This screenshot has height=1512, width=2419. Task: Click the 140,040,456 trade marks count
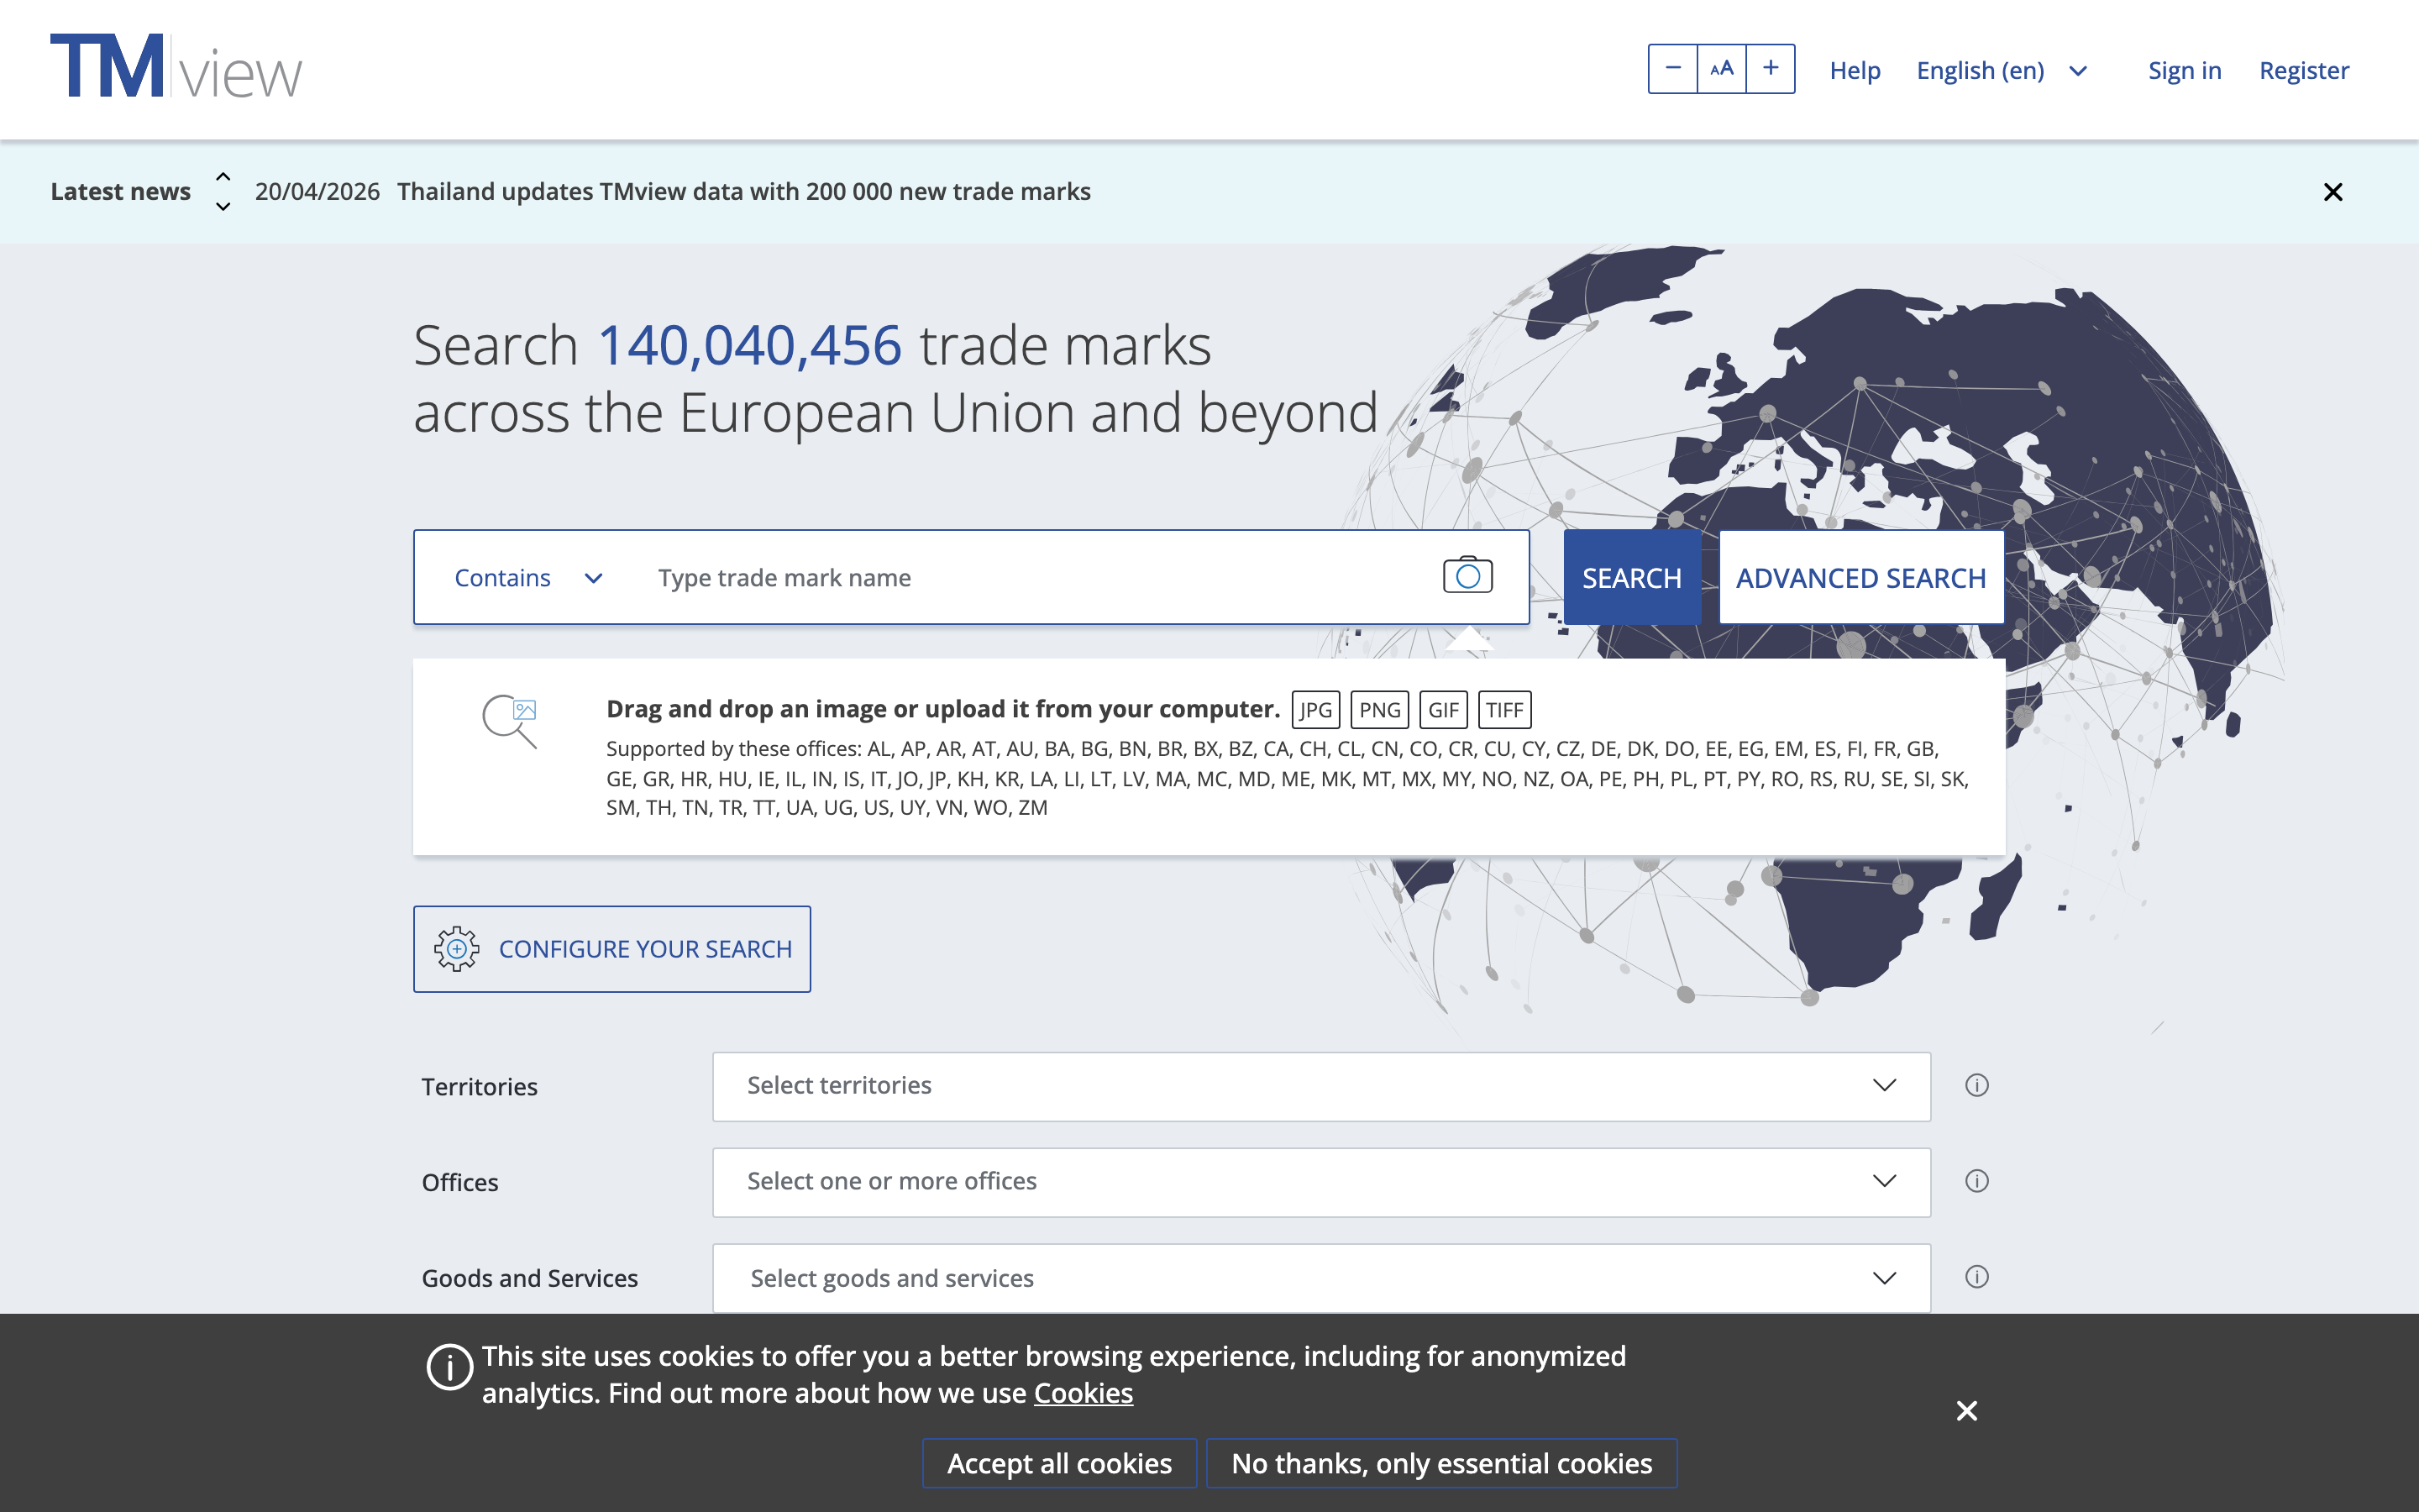[750, 346]
